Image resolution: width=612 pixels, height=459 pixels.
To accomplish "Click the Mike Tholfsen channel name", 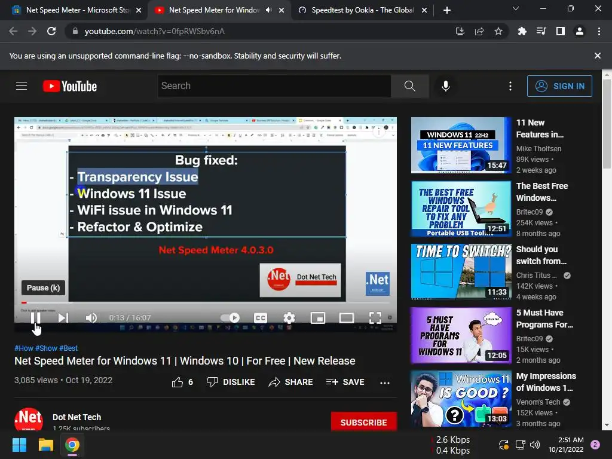I will 538,149.
